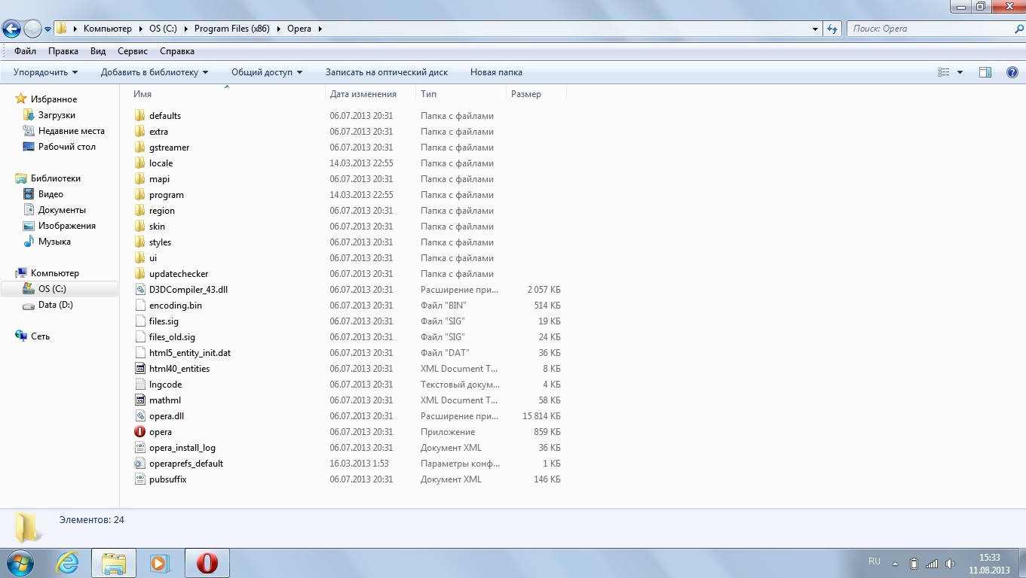Open the Общий доступ dropdown menu
The image size is (1026, 578).
pyautogui.click(x=266, y=72)
